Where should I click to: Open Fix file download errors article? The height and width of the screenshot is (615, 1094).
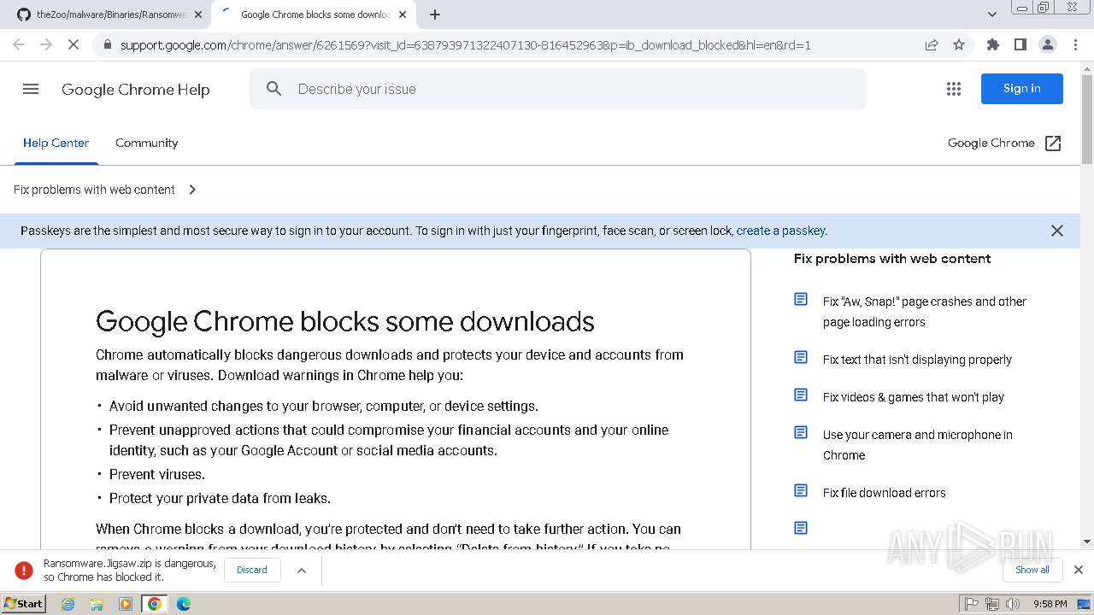(885, 493)
